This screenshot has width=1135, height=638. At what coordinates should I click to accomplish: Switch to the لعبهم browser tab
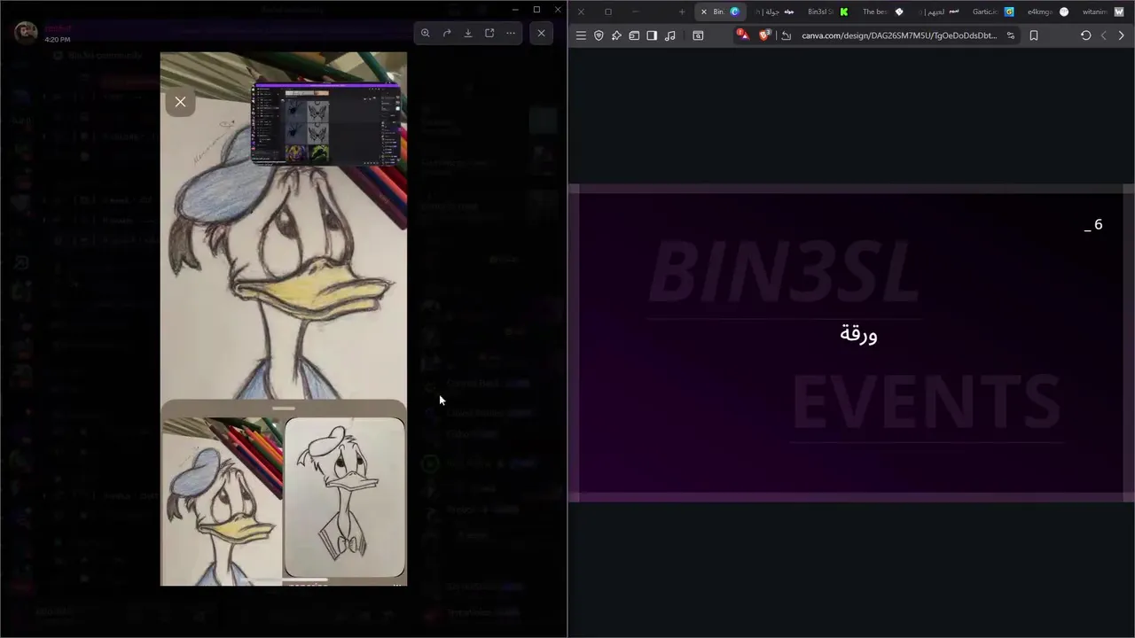(x=937, y=12)
